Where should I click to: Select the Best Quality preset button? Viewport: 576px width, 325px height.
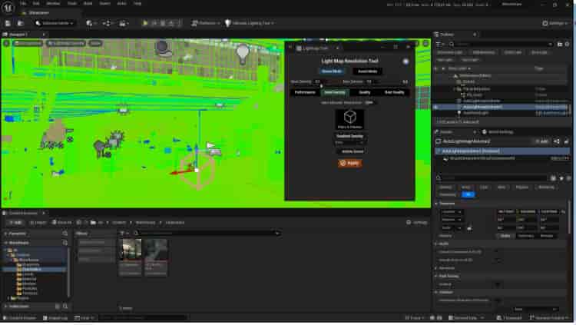395,92
